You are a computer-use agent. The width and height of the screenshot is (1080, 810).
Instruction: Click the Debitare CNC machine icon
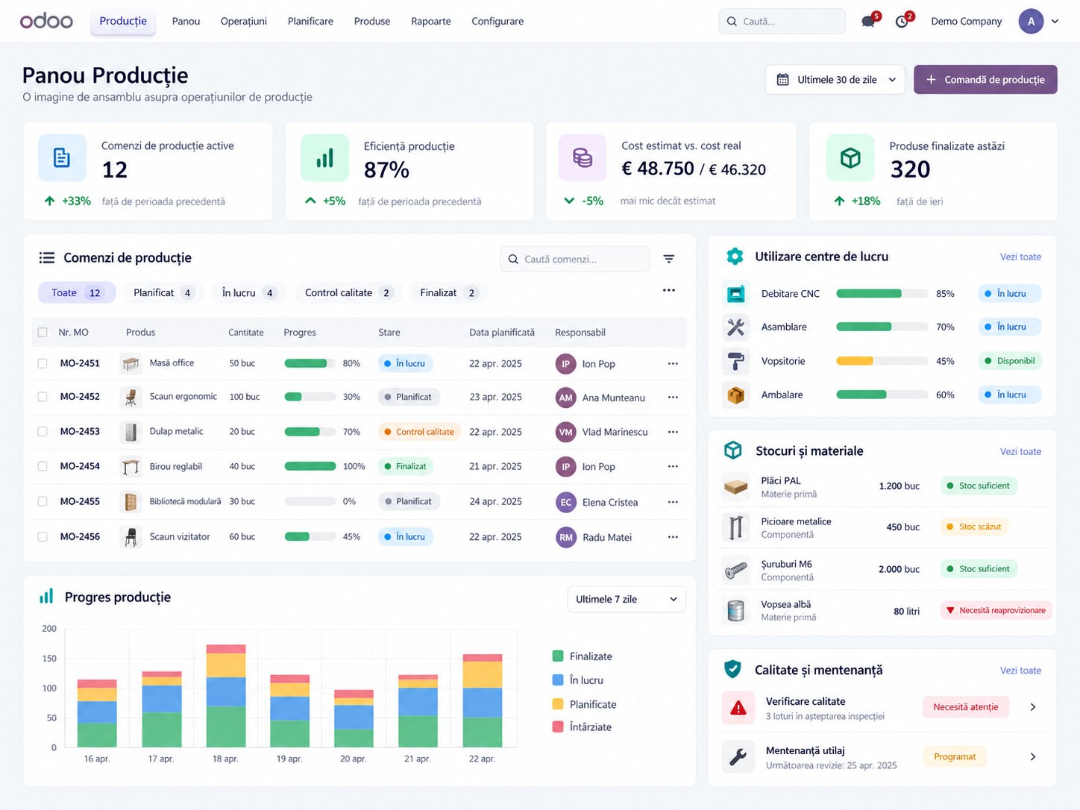736,294
